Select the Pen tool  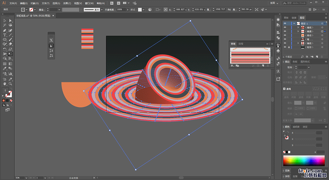pyautogui.click(x=5, y=30)
